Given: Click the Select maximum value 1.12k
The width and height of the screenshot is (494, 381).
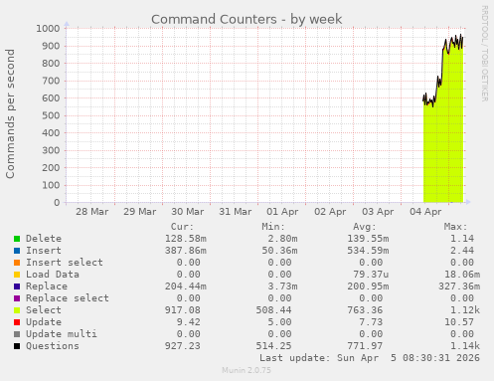Looking at the screenshot, I should [465, 310].
